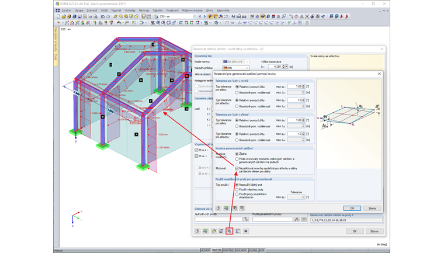The height and width of the screenshot is (253, 444).
Task: Select 'Žádná' correction radio button
Action: (x=237, y=154)
